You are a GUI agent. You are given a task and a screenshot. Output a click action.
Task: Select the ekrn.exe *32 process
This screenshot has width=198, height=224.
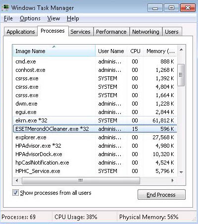[95, 120]
